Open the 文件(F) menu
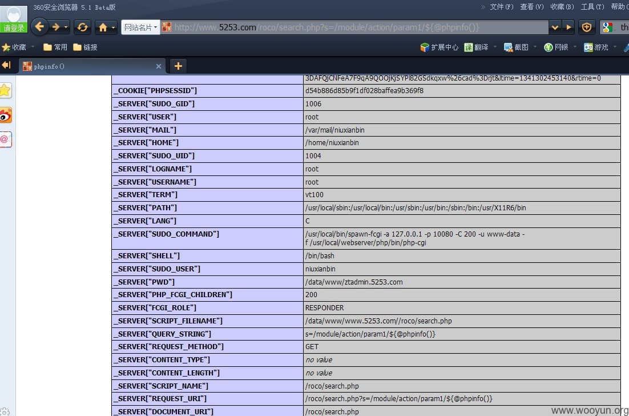629x416 pixels. pyautogui.click(x=502, y=7)
